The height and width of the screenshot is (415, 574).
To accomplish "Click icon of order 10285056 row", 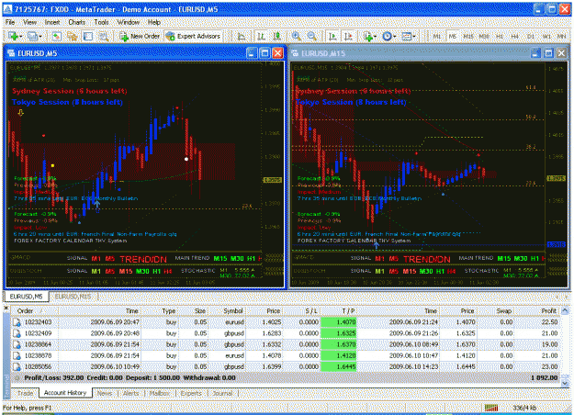I will pyautogui.click(x=17, y=366).
